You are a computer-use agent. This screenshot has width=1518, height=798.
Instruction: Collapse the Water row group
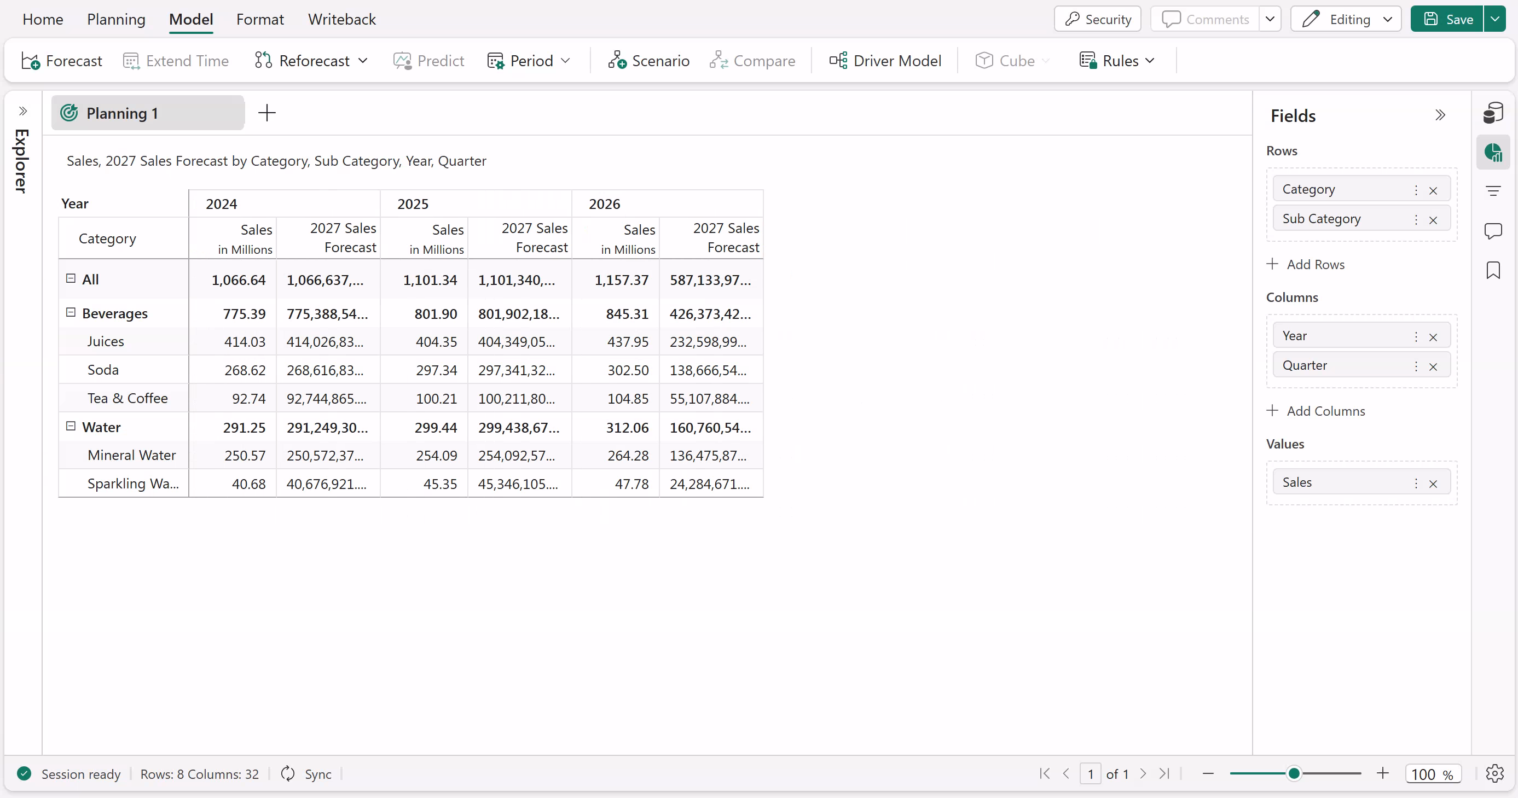tap(71, 427)
